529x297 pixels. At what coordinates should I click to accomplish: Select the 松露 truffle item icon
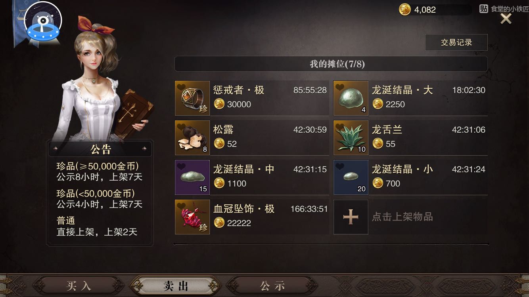(x=192, y=138)
